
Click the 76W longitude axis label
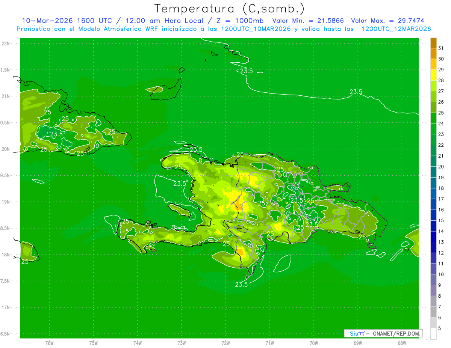click(x=49, y=343)
